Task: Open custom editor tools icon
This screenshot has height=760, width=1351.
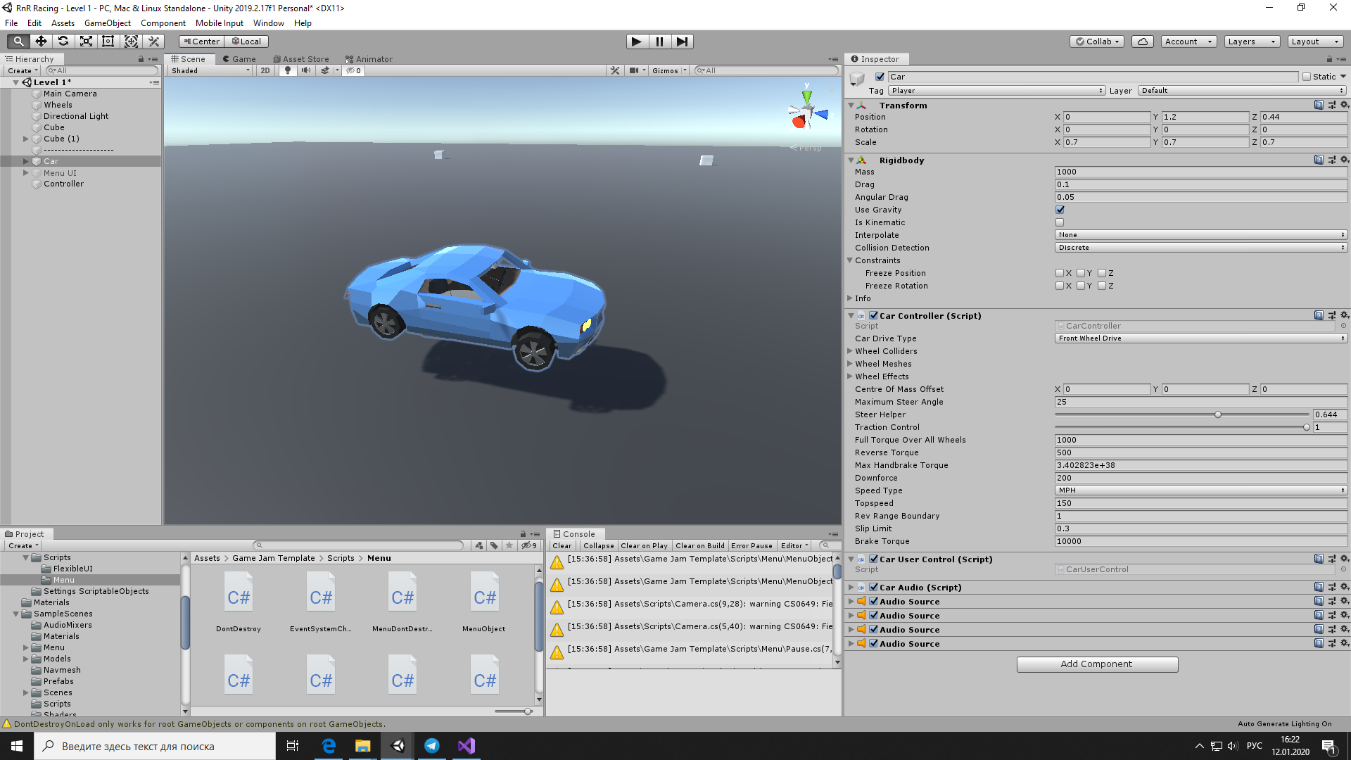Action: point(153,42)
